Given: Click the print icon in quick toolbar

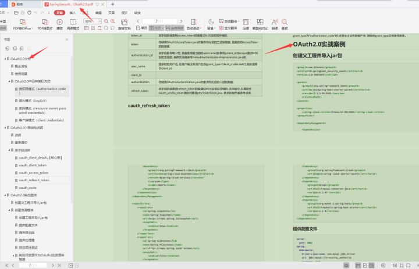Looking at the screenshot, I should pyautogui.click(x=30, y=13).
